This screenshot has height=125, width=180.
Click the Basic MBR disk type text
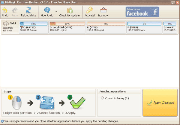7,28
